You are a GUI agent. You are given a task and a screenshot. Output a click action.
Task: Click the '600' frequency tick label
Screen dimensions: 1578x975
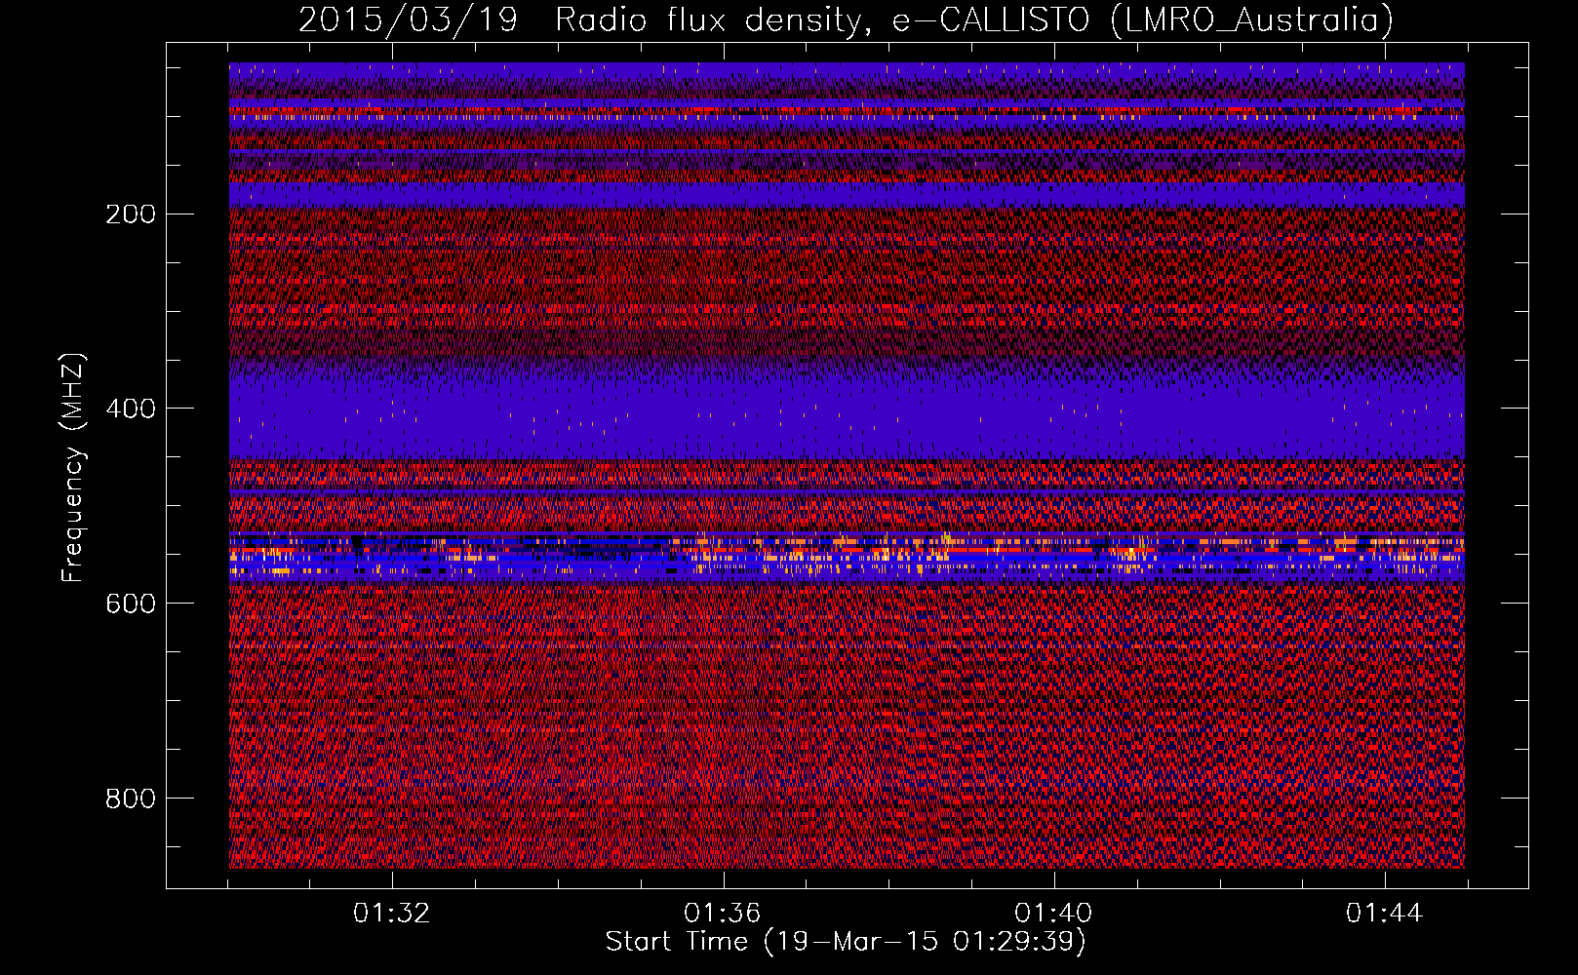[131, 604]
